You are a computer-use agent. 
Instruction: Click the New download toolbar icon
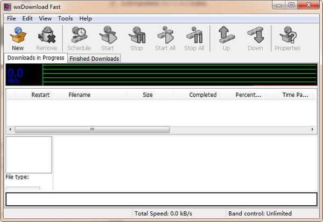pos(17,38)
